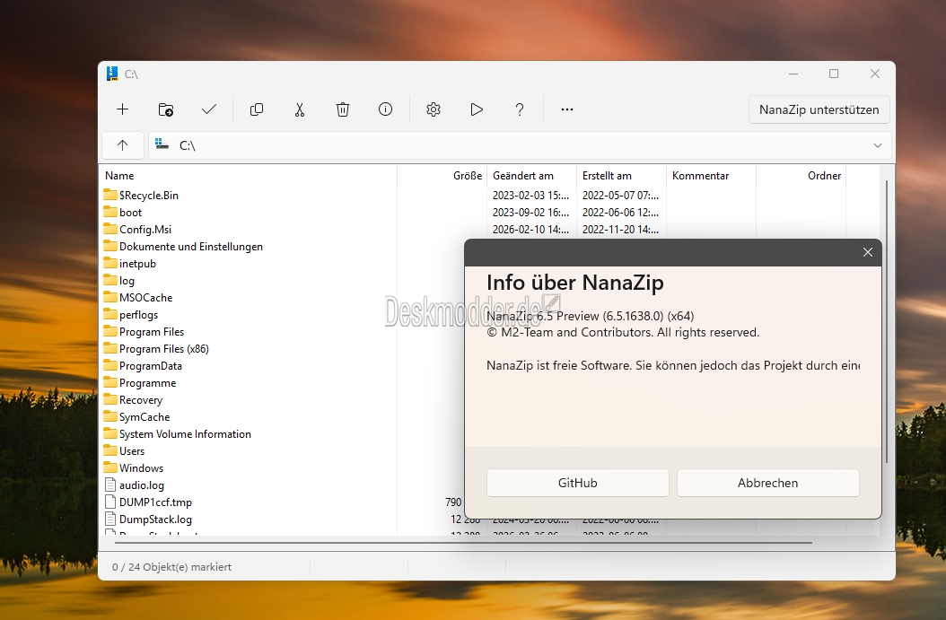Click the Move (scissors) toolbar icon
The width and height of the screenshot is (946, 620).
click(300, 109)
